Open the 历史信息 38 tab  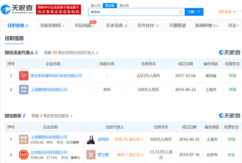coord(117,26)
